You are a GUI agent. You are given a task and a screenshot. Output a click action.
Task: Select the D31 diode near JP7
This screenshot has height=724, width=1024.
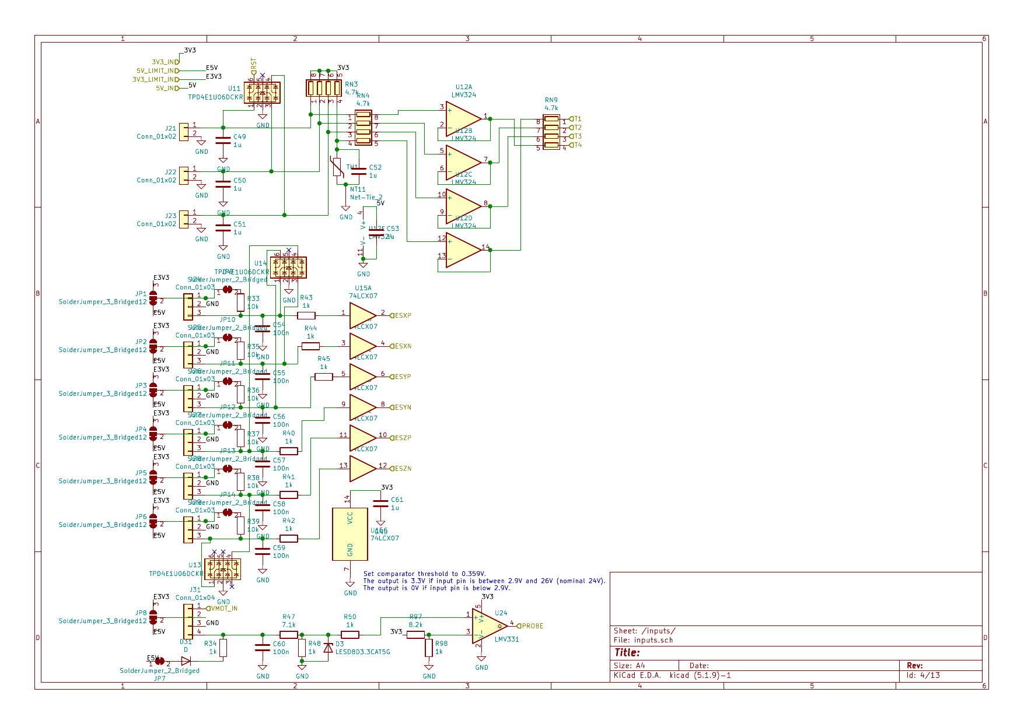pos(186,661)
